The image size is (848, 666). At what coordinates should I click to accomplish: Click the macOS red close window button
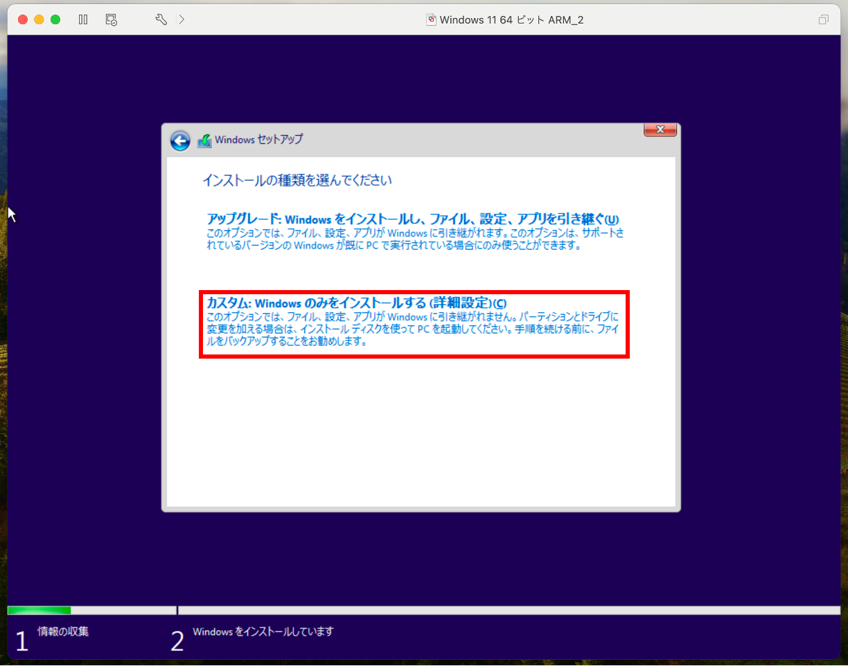(22, 19)
